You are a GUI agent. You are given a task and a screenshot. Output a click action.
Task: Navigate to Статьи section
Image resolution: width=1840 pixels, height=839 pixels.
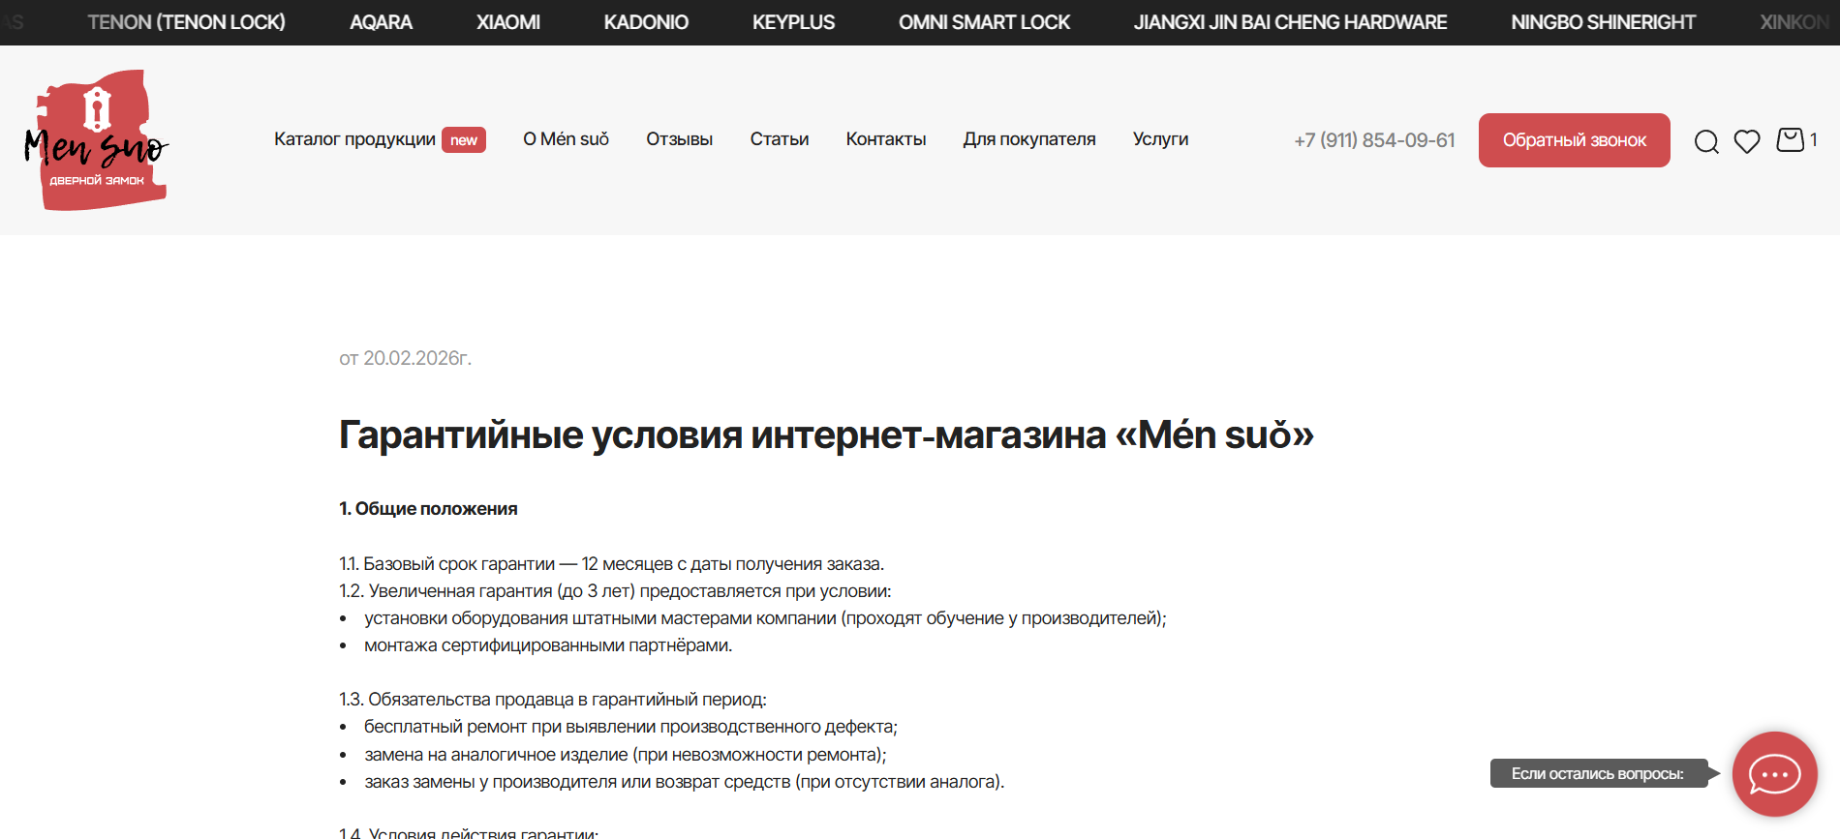point(779,139)
